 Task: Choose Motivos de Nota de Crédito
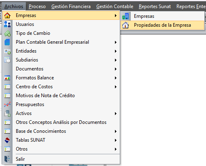(x=45, y=96)
